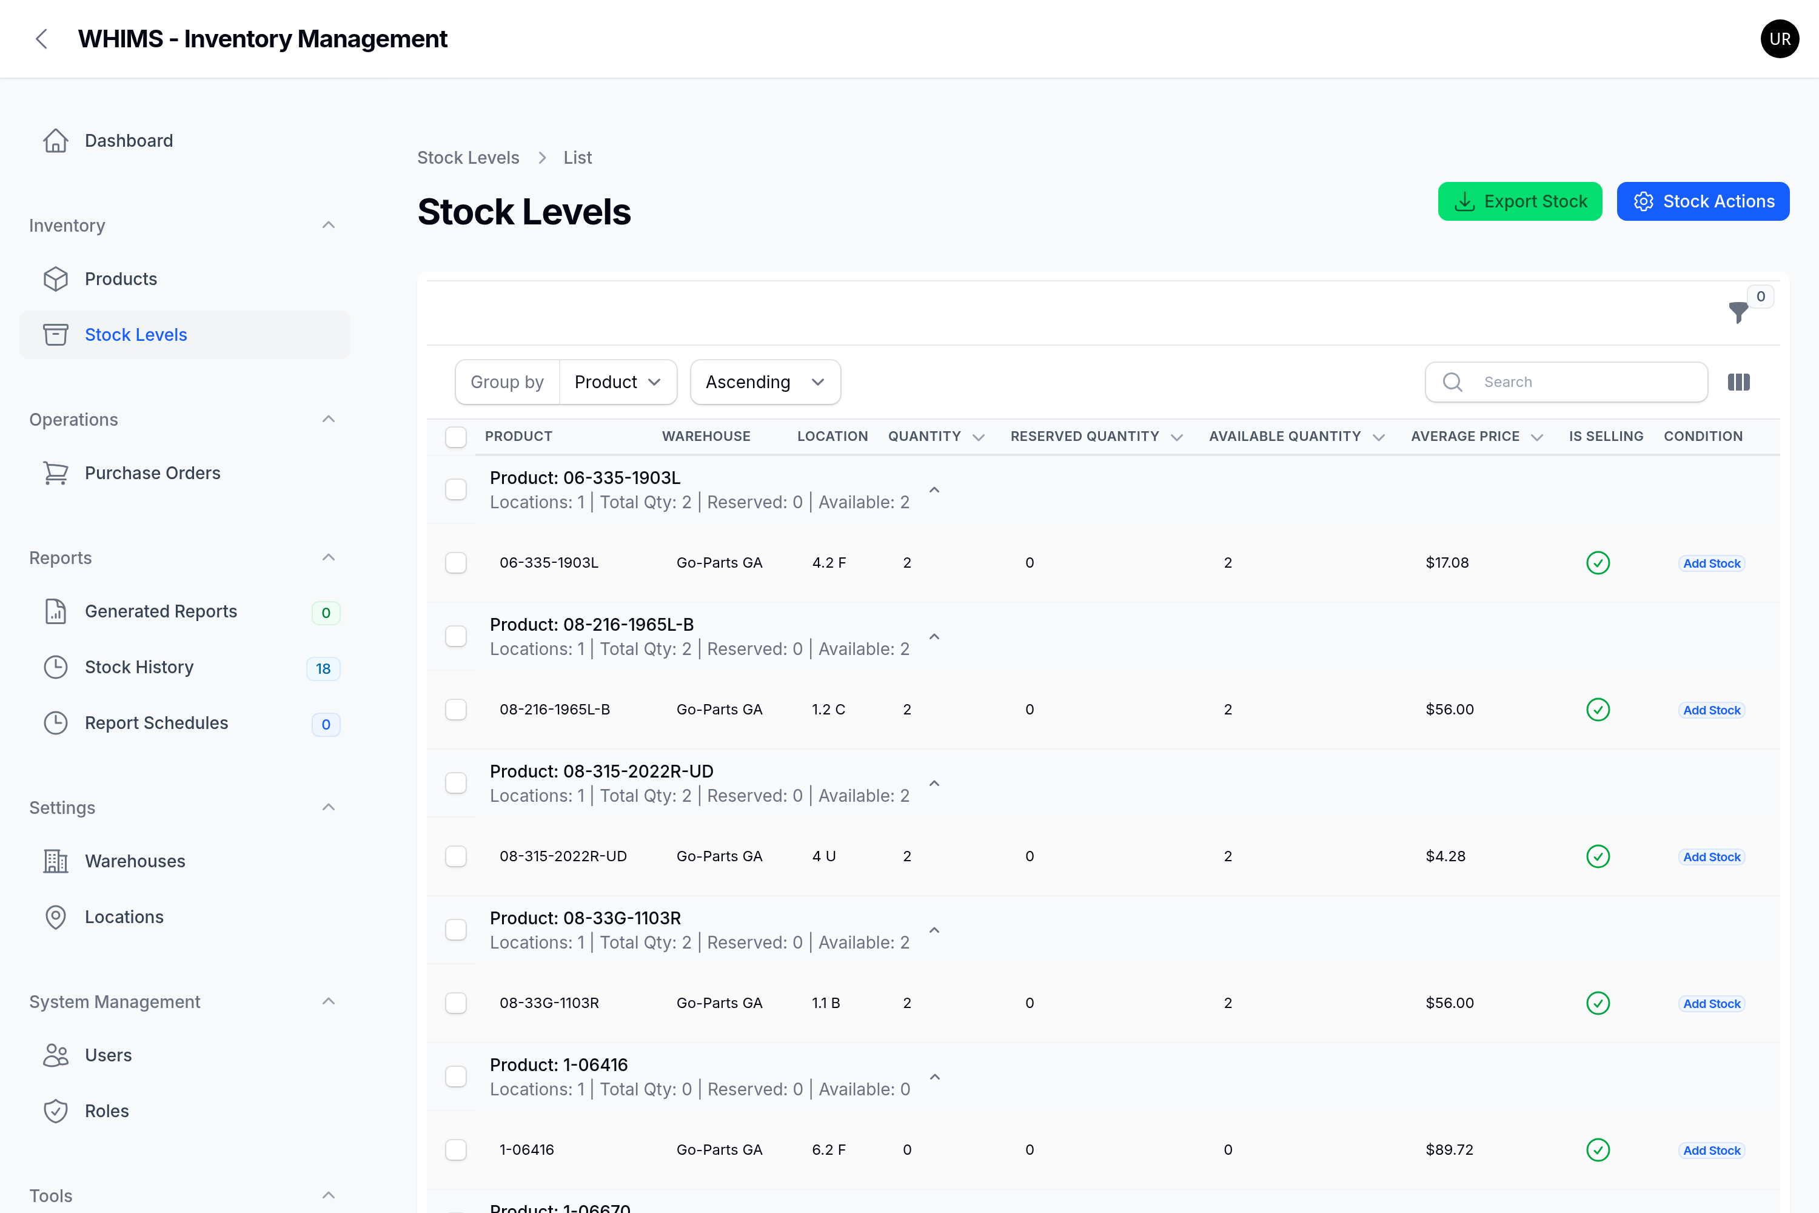Viewport: 1819px width, 1213px height.
Task: Open the filter funnel icon
Action: (x=1738, y=312)
